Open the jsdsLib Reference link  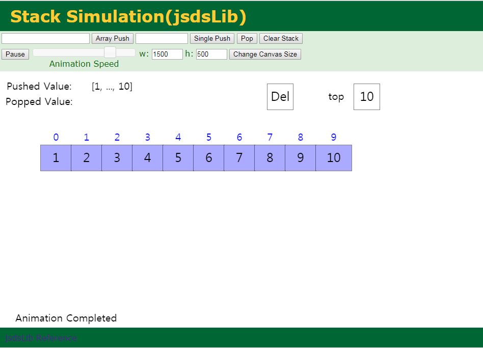point(41,338)
